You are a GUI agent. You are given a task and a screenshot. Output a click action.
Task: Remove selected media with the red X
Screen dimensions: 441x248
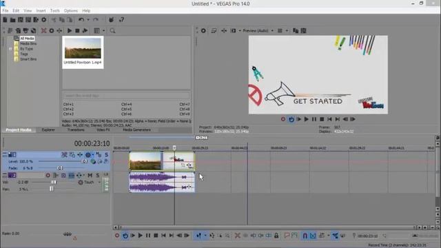click(x=44, y=30)
